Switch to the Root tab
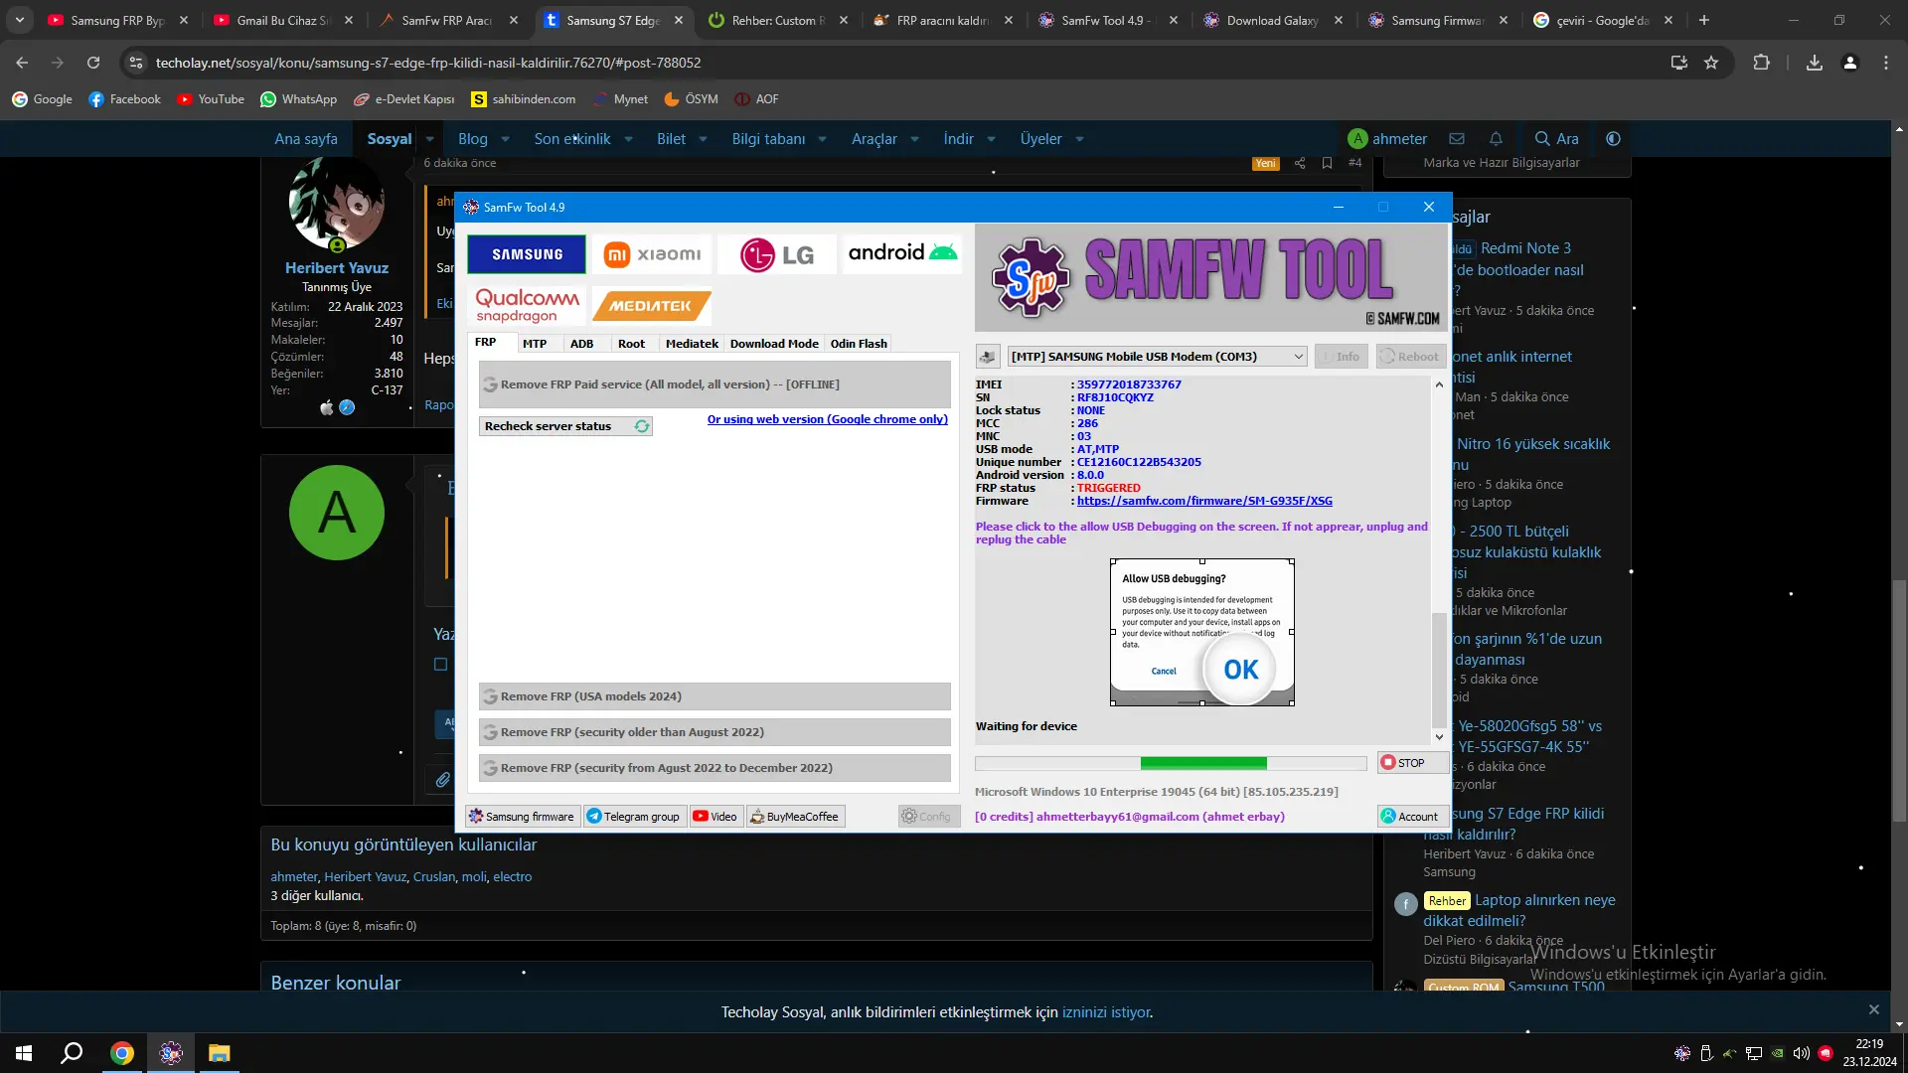This screenshot has width=1908, height=1073. coord(631,344)
